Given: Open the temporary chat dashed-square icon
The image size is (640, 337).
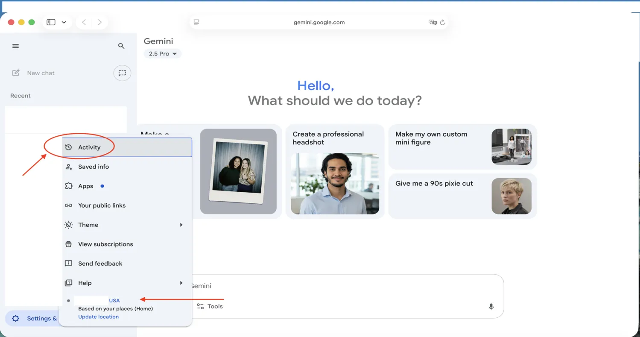Looking at the screenshot, I should (x=122, y=73).
